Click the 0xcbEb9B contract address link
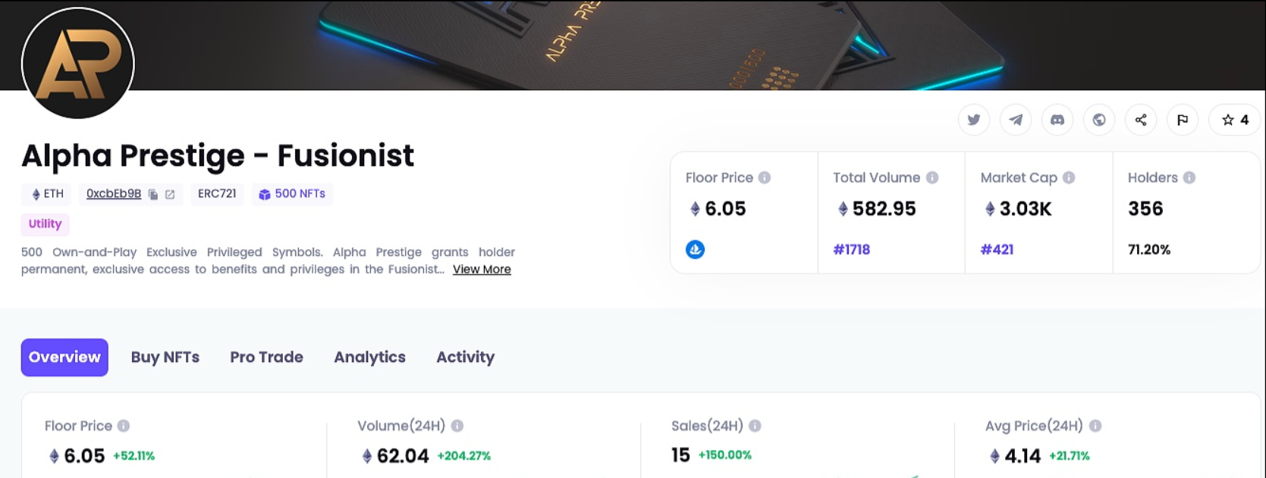Image resolution: width=1266 pixels, height=478 pixels. (x=114, y=194)
